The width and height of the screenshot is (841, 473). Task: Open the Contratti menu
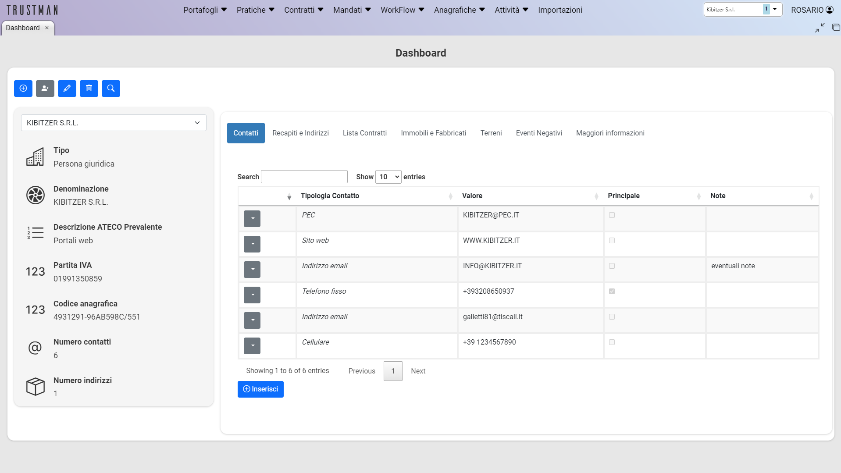[x=303, y=10]
